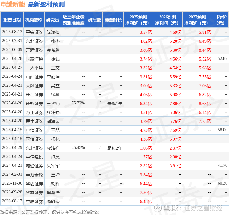
Task: Select analyst 卢昊
Action: pyautogui.click(x=55, y=157)
